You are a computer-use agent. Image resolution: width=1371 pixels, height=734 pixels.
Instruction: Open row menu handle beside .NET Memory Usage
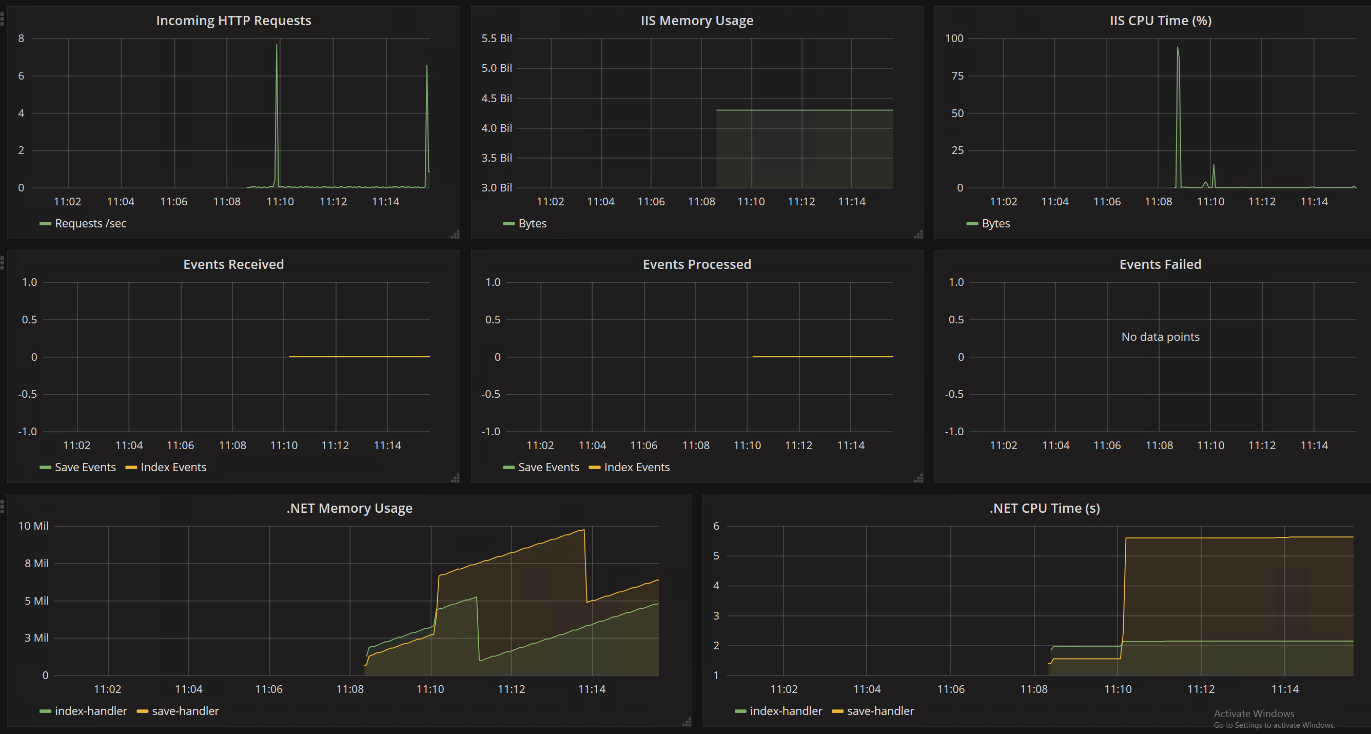(x=2, y=507)
